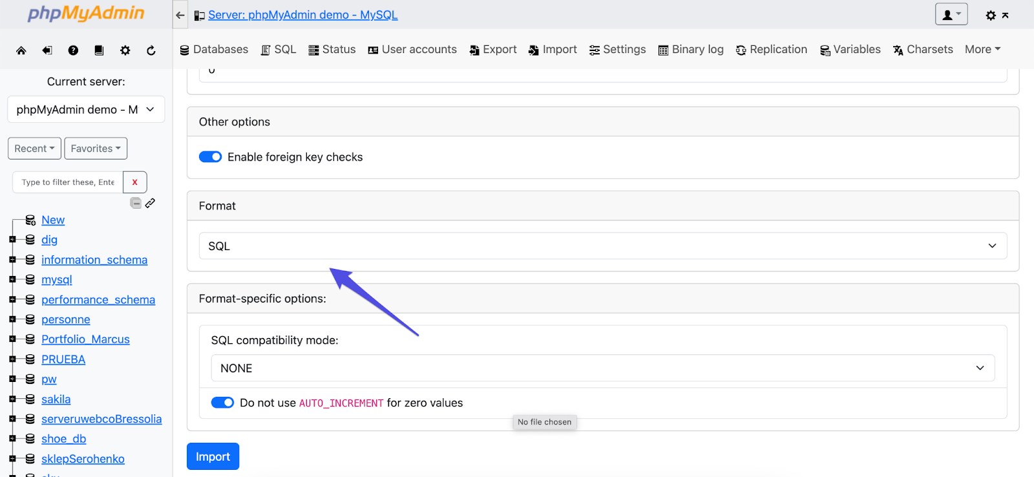Open the User accounts tab
This screenshot has width=1034, height=477.
412,49
